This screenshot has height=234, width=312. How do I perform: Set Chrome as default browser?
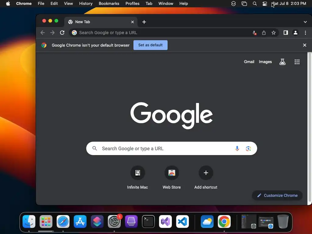[x=151, y=45]
